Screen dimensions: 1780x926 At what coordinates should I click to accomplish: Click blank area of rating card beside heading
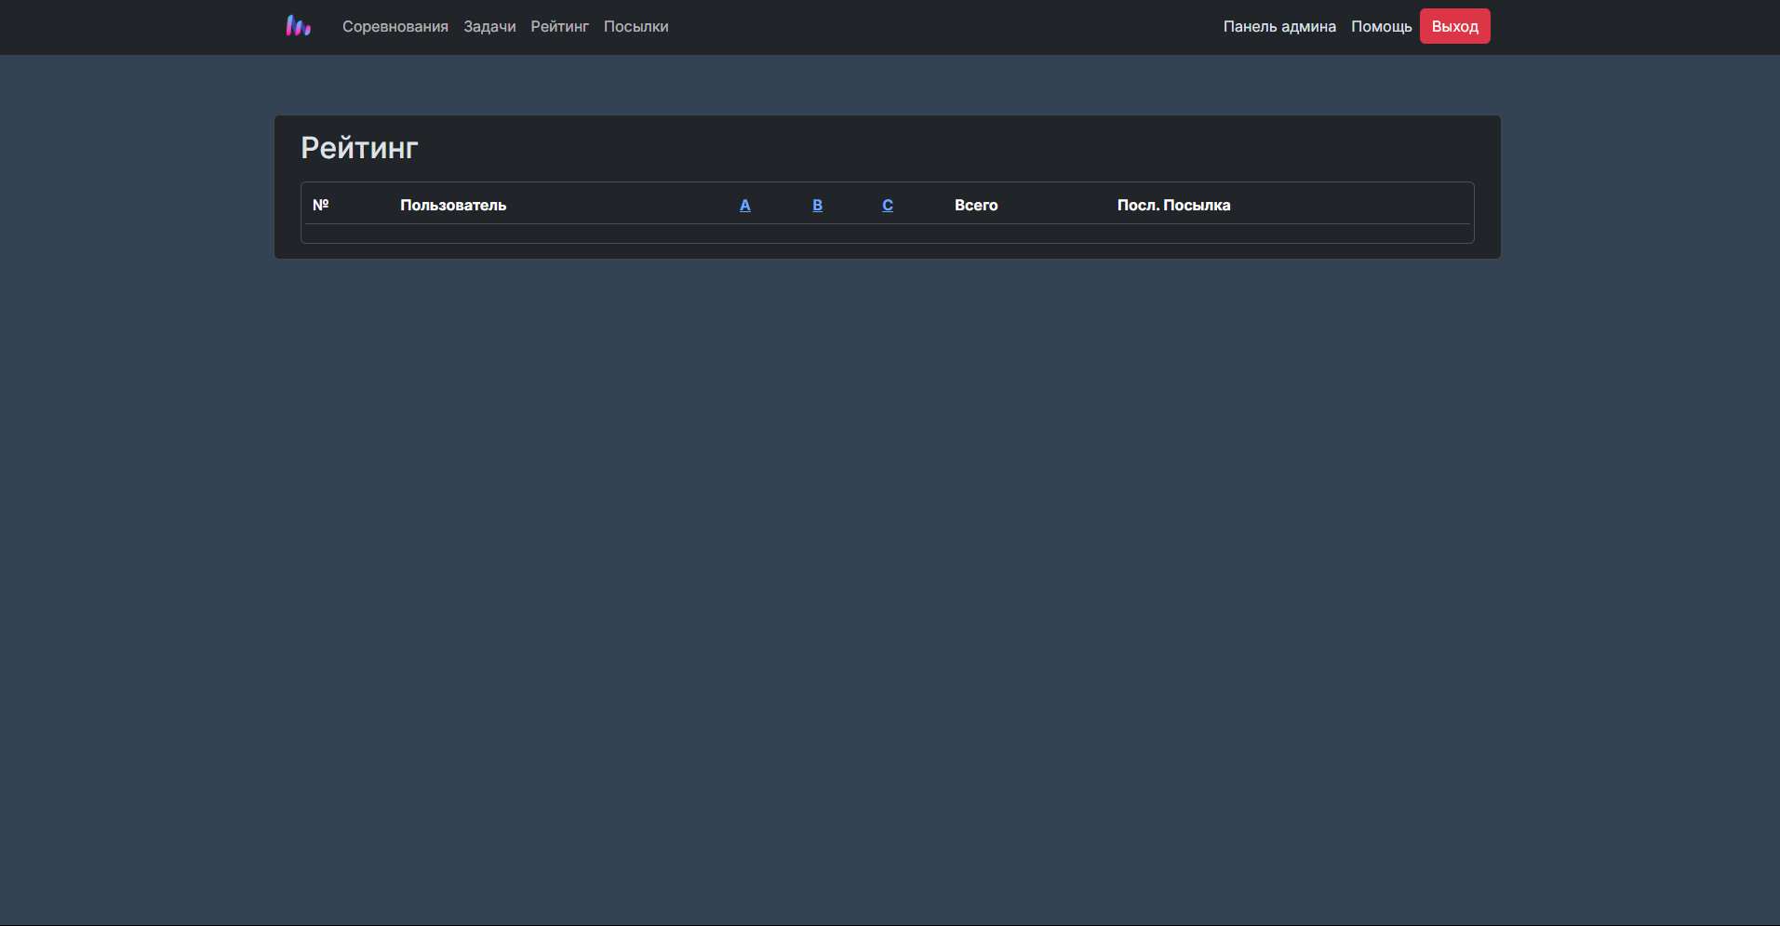pyautogui.click(x=930, y=148)
